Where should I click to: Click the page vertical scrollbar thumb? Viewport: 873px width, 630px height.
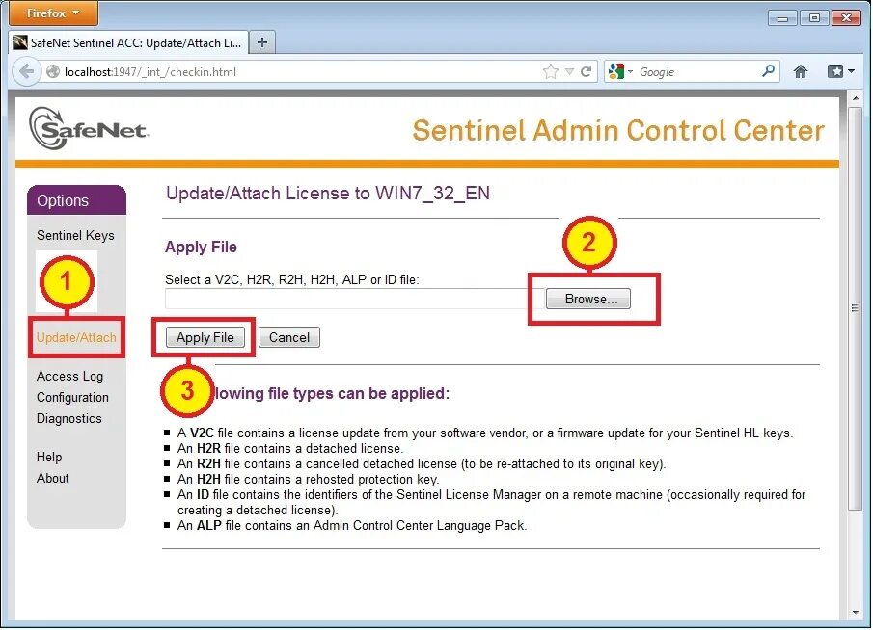coord(856,307)
